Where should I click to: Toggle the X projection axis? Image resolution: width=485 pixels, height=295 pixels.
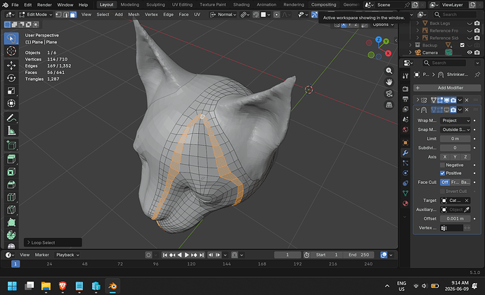pos(445,157)
